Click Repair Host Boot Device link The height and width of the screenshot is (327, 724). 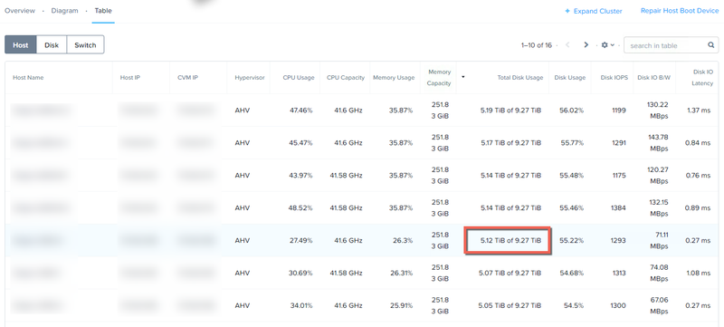[680, 11]
